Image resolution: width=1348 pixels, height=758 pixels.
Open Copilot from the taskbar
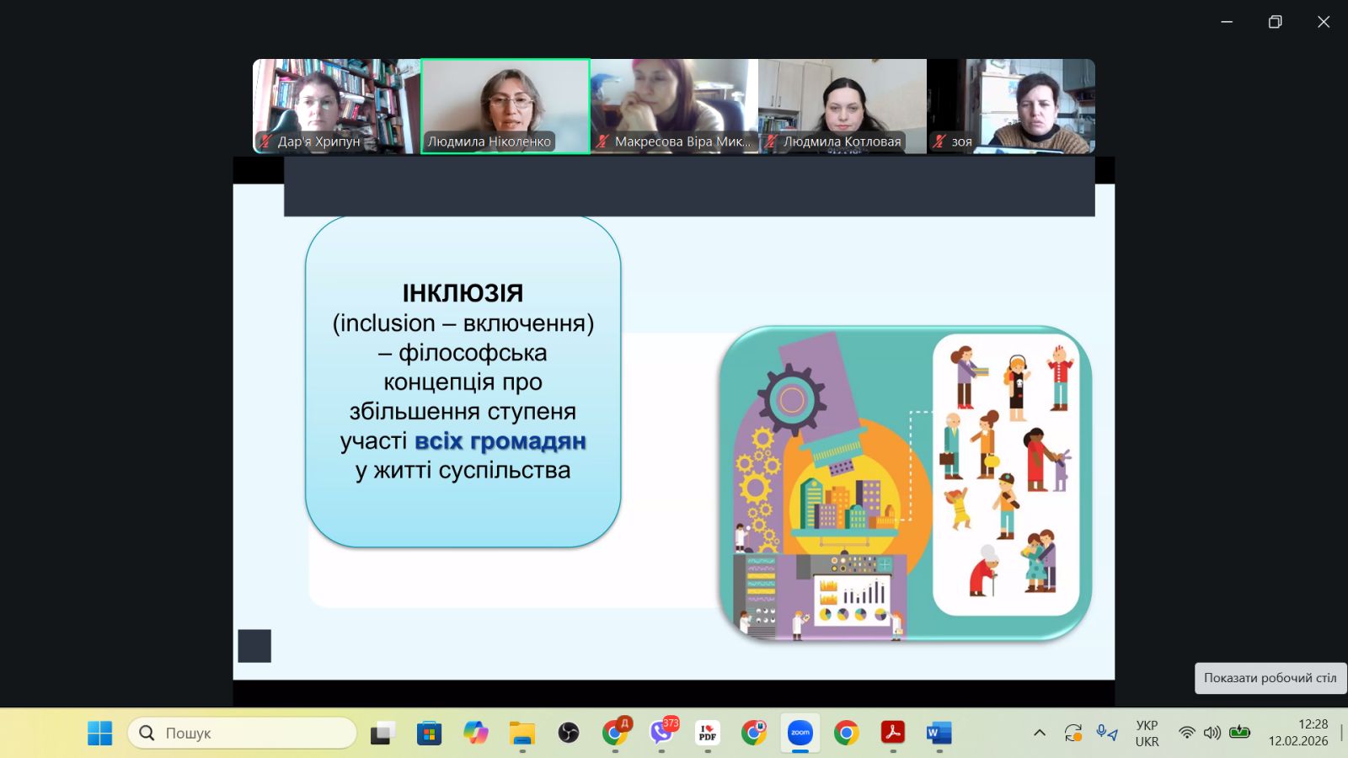coord(476,733)
